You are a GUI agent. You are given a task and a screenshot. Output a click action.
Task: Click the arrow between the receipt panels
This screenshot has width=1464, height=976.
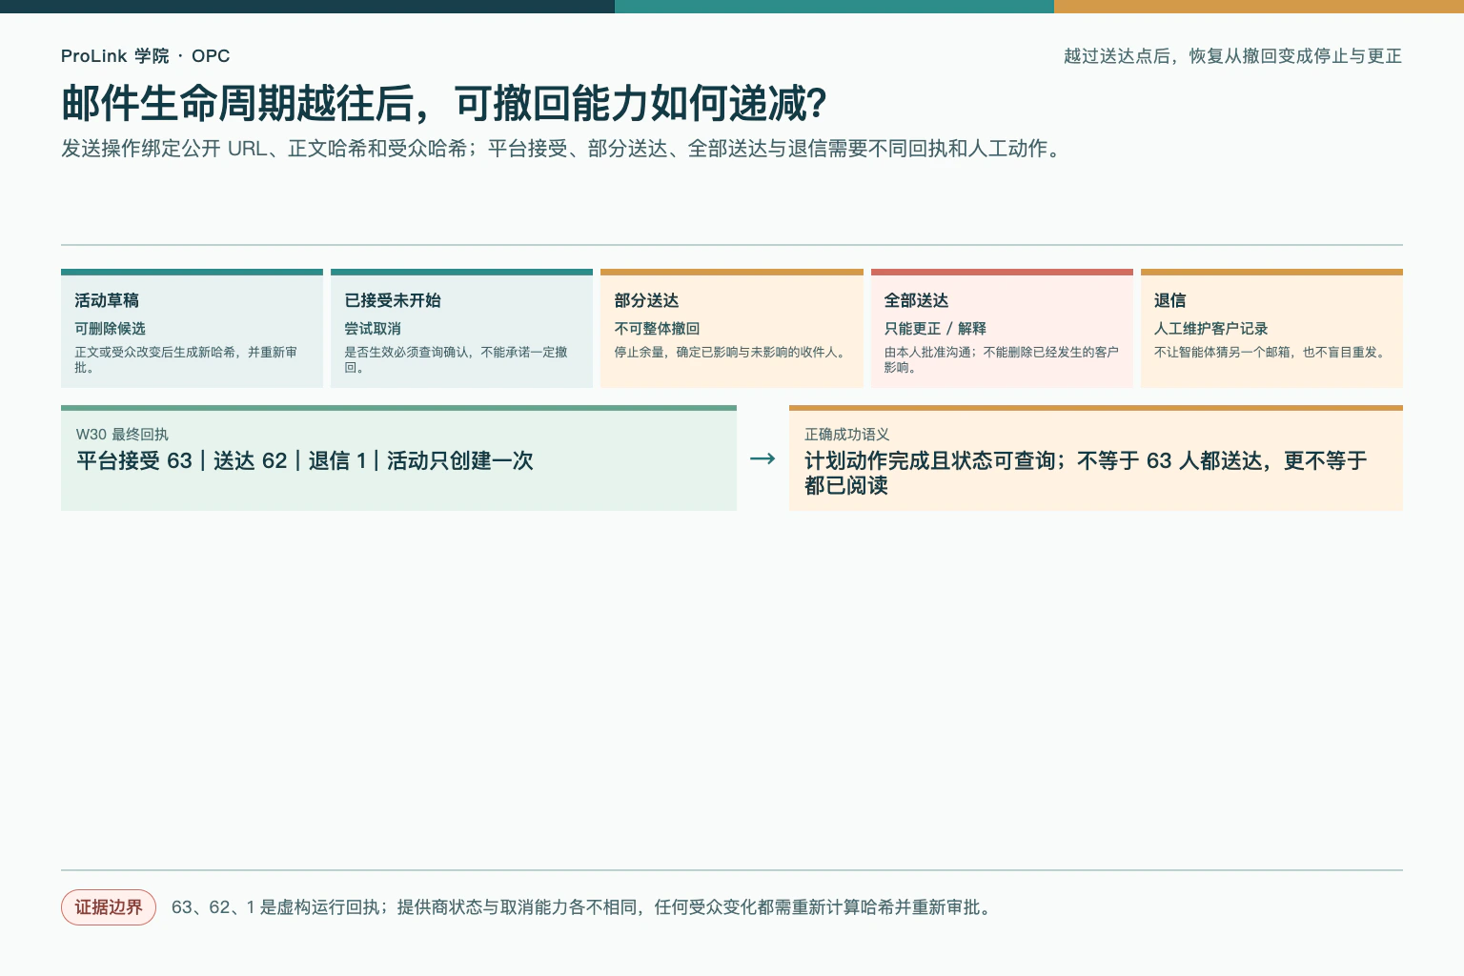(762, 458)
